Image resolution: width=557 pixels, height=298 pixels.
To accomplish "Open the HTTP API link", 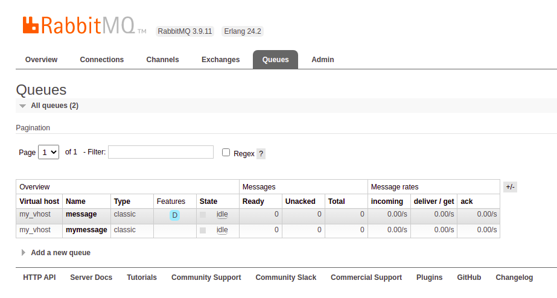I will click(39, 277).
